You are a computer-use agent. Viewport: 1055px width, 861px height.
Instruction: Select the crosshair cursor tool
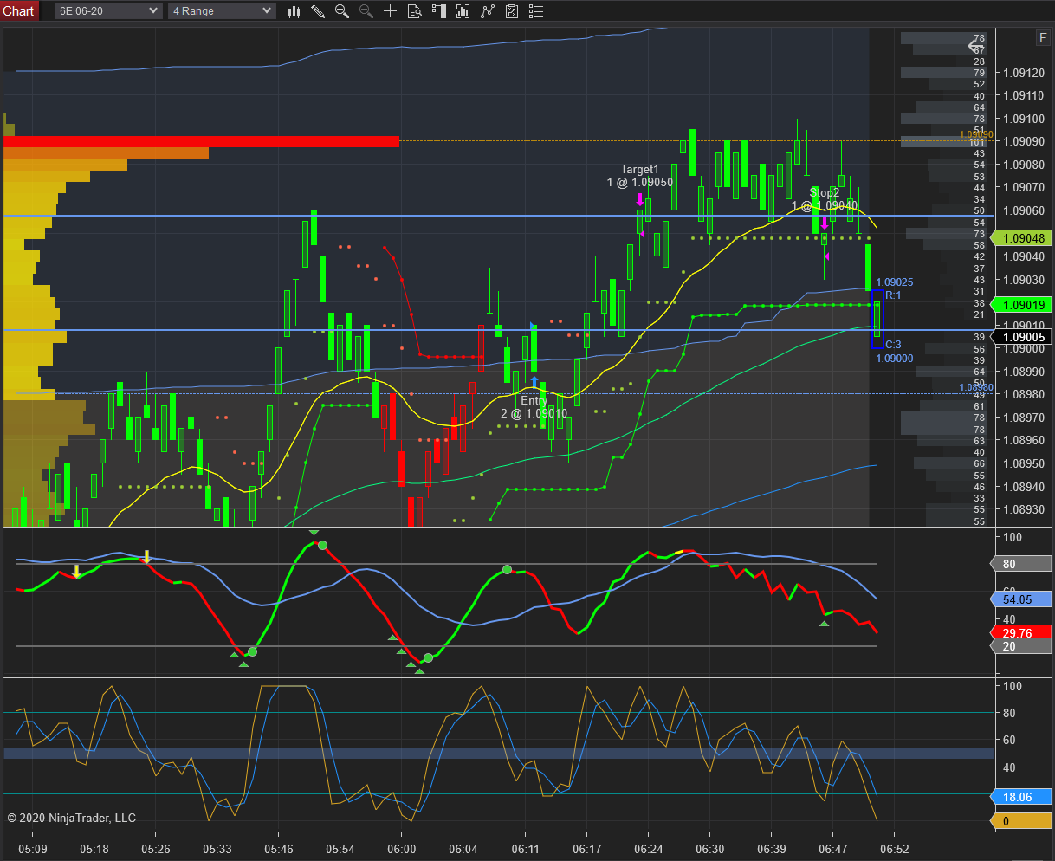tap(391, 11)
